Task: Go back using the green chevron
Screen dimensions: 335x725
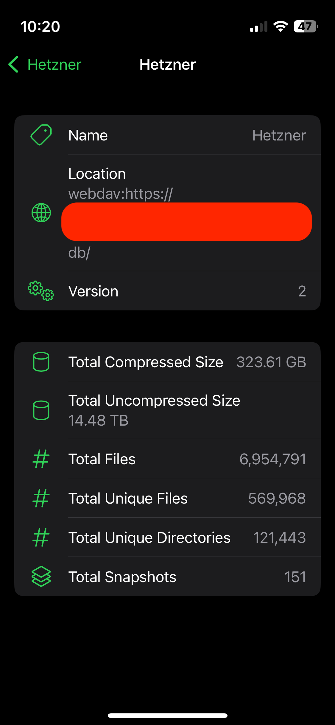Action: tap(14, 64)
